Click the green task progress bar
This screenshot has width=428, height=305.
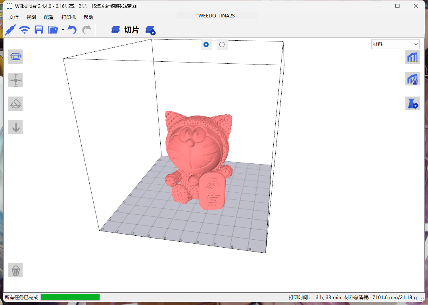click(70, 297)
